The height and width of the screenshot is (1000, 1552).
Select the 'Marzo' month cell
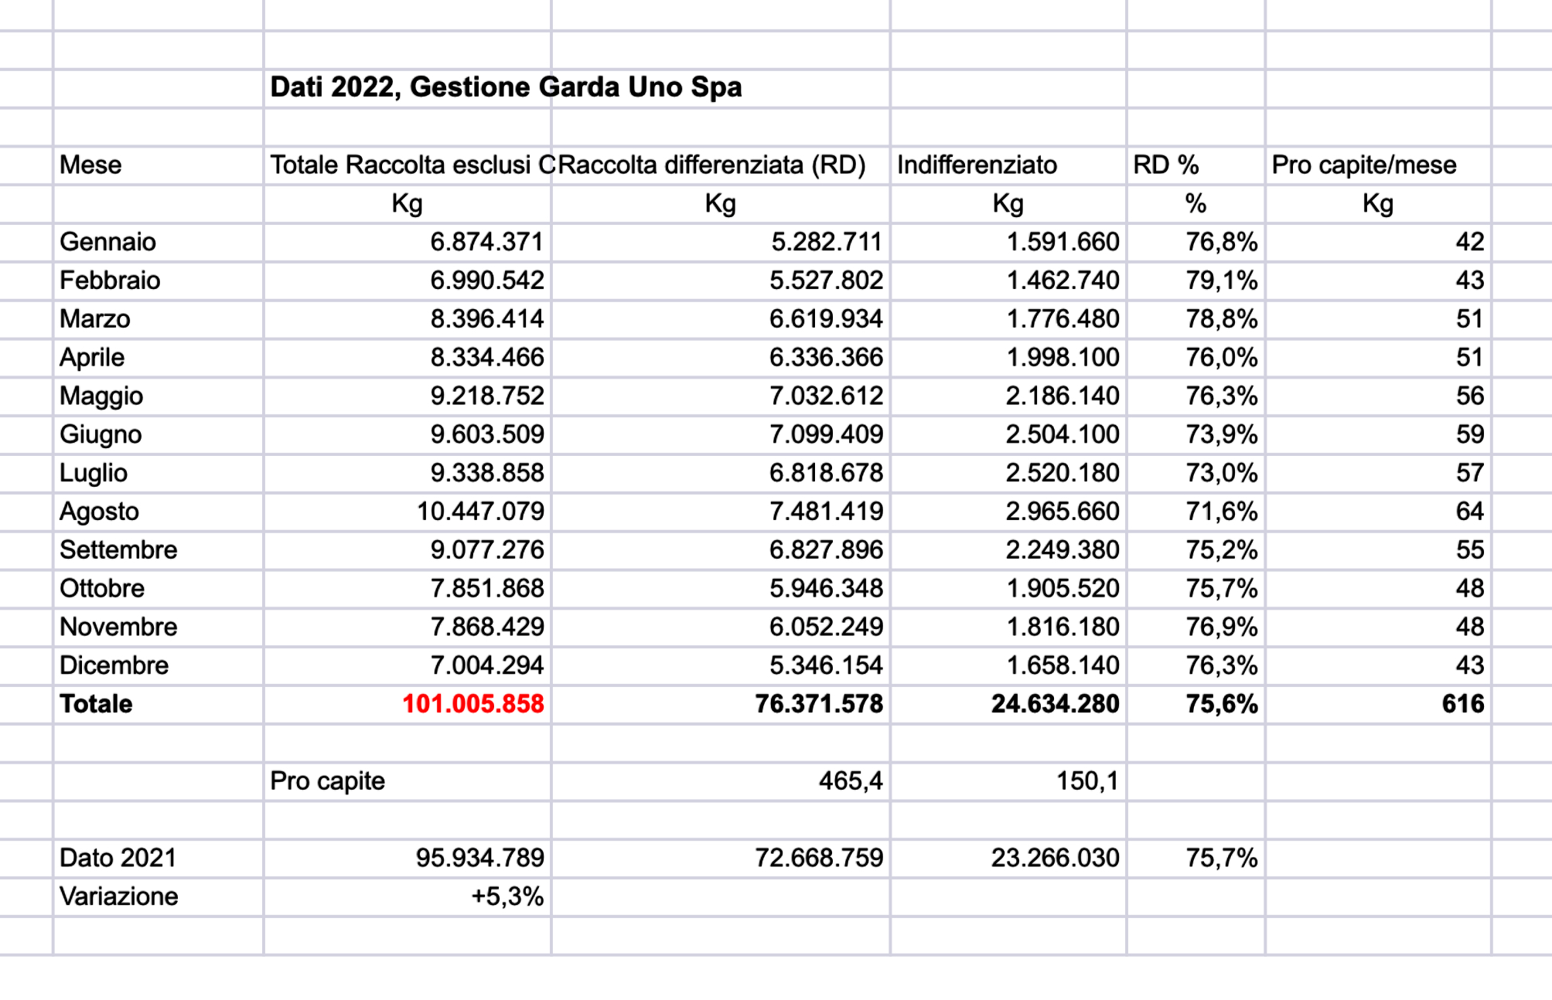95,319
